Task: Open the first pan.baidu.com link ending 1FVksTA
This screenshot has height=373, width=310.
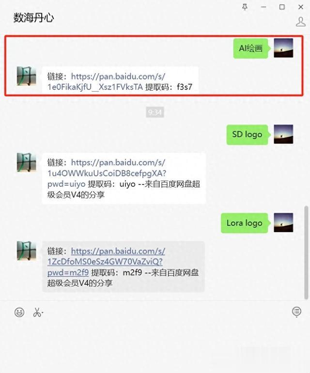Action: click(106, 81)
